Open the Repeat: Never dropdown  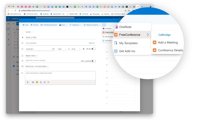pos(31,56)
